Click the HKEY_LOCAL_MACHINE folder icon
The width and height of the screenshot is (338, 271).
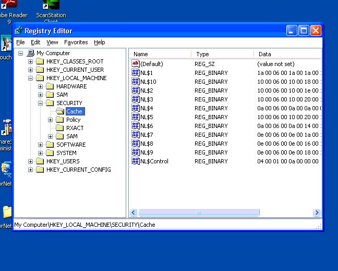click(40, 78)
